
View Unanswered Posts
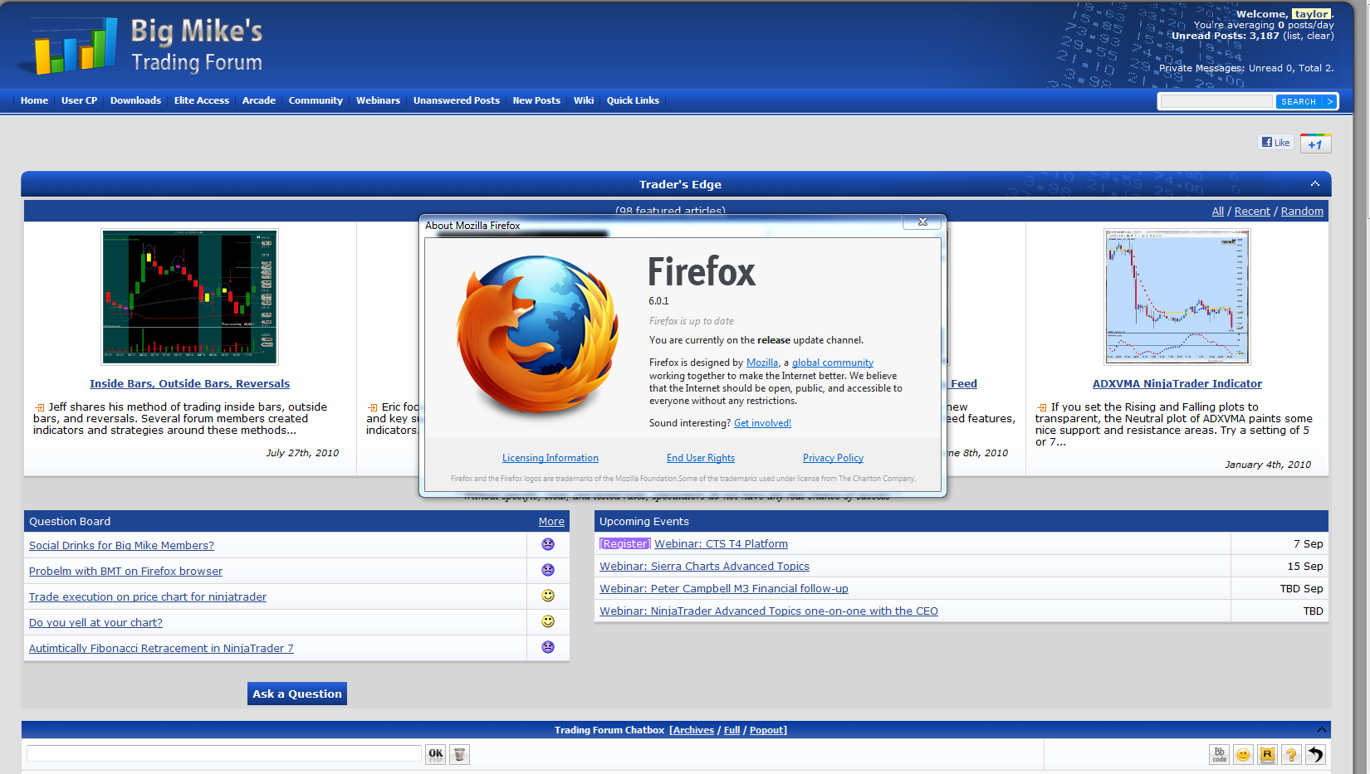pyautogui.click(x=457, y=100)
